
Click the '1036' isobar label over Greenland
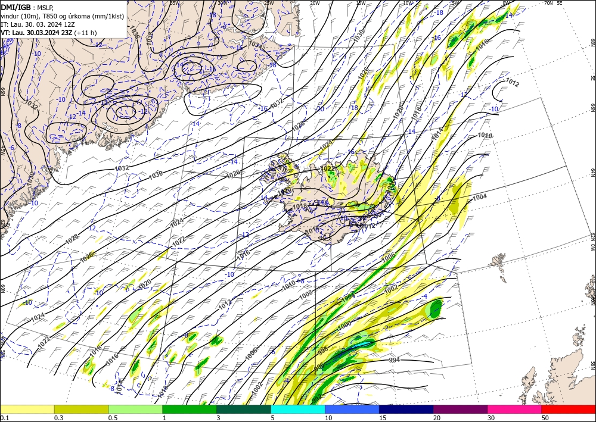point(134,32)
